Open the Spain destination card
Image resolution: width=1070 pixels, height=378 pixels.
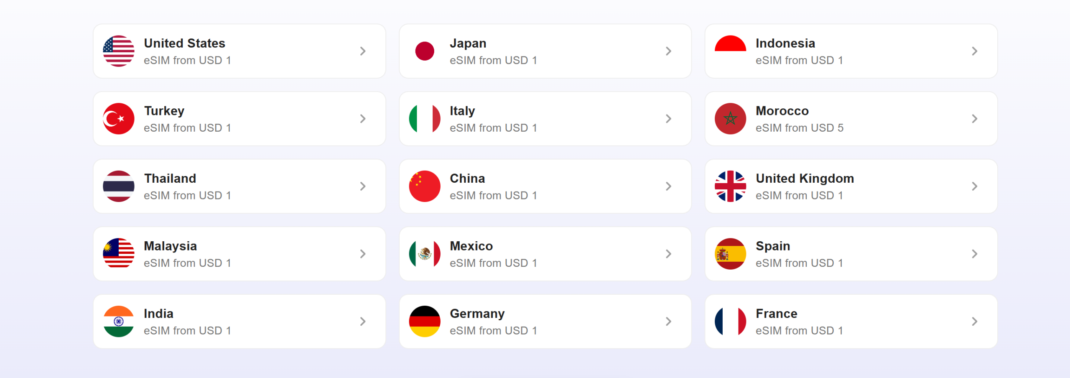pos(851,254)
